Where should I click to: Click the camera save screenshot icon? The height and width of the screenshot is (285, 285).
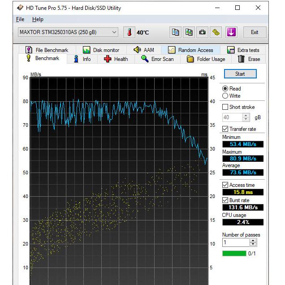tap(203, 32)
